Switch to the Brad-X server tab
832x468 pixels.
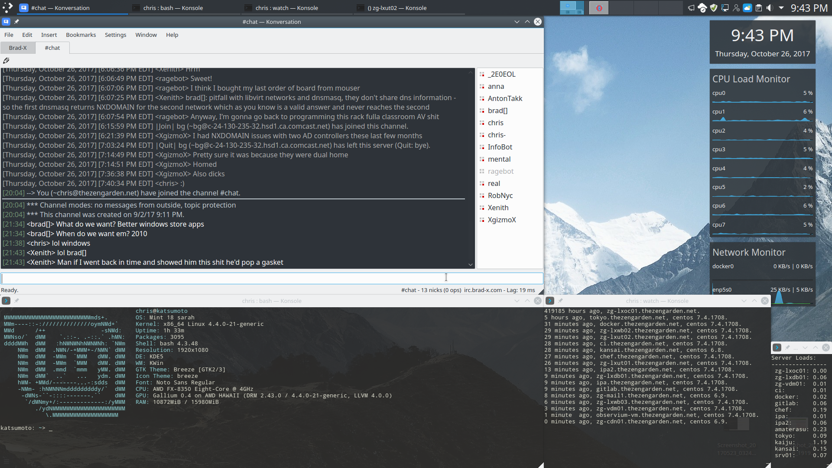[18, 48]
